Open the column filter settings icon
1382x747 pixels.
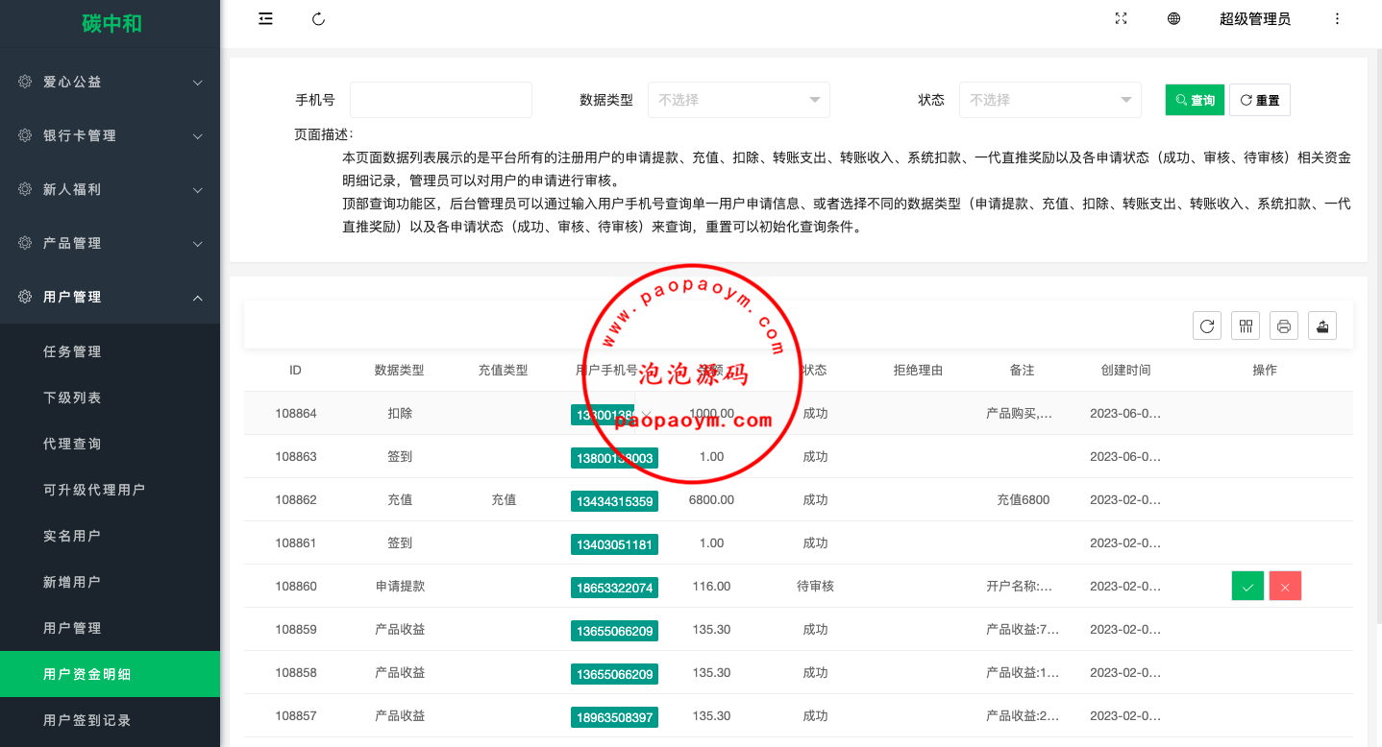tap(1246, 325)
